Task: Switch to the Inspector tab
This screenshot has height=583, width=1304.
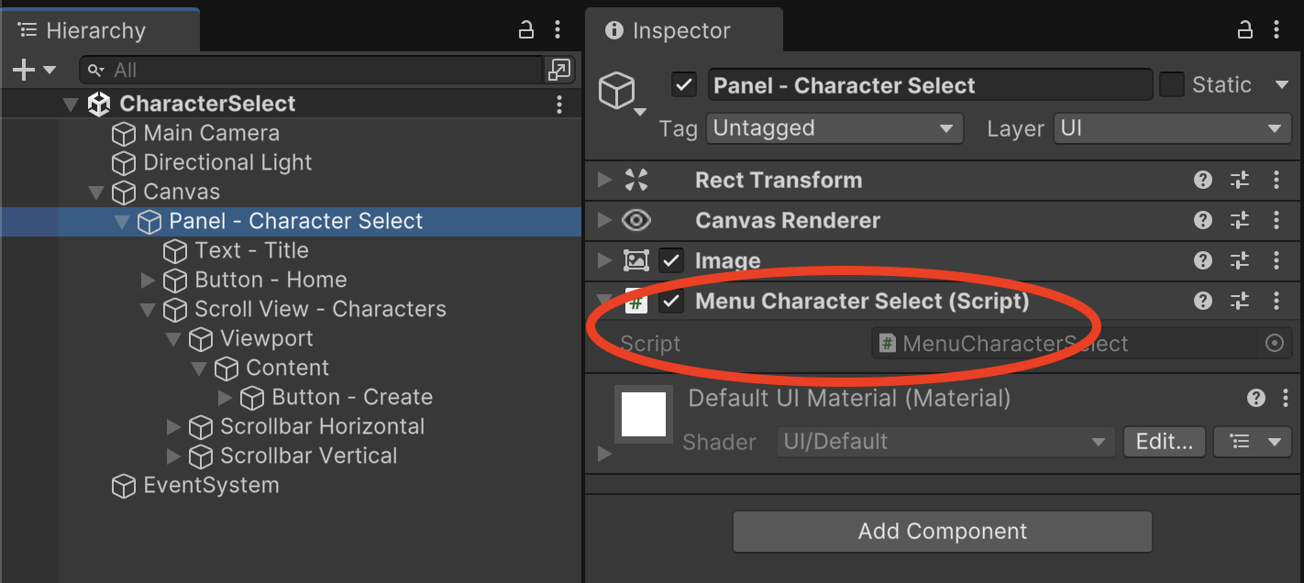Action: (682, 30)
